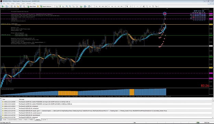Open the Help menu
The width and height of the screenshot is (214, 124).
click(34, 3)
